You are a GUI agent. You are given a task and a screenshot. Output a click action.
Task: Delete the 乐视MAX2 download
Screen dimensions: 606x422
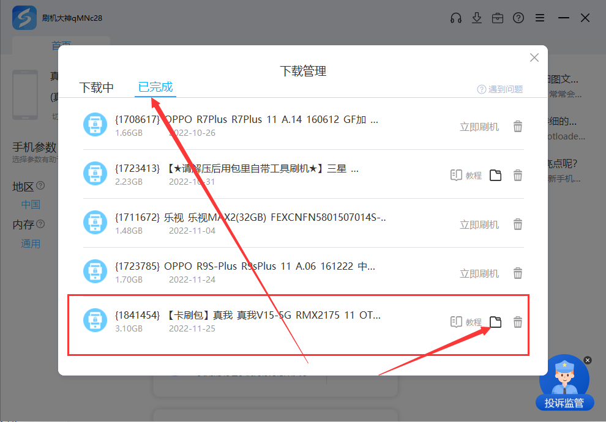(x=518, y=224)
